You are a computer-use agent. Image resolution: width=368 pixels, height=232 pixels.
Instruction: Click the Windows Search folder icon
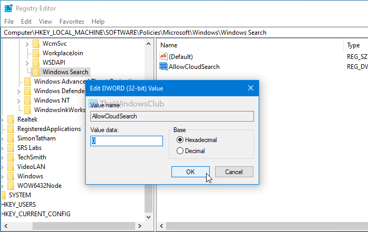[x=36, y=72]
